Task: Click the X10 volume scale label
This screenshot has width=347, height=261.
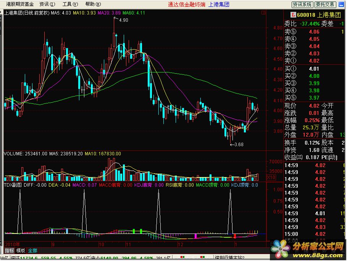Action: [271, 177]
